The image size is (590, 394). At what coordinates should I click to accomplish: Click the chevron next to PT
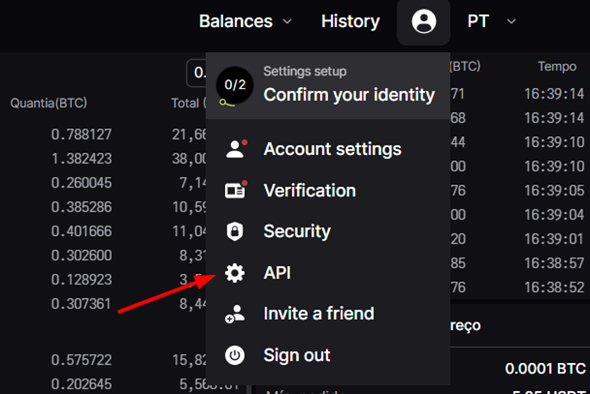tap(511, 21)
